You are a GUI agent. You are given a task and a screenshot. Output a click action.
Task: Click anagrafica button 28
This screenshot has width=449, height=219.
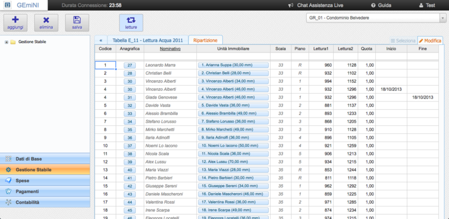click(130, 73)
